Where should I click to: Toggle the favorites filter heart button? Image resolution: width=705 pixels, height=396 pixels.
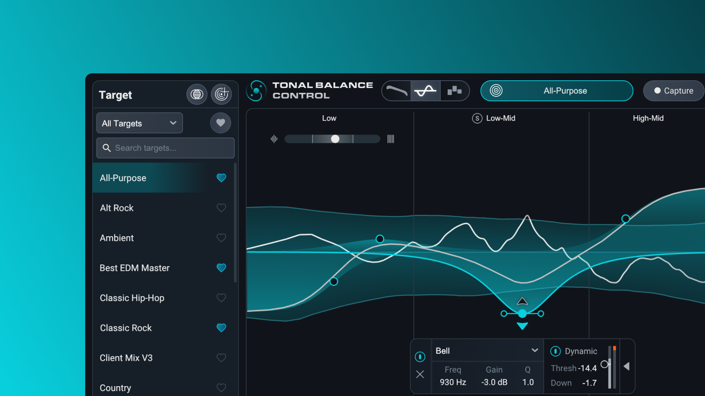point(221,123)
